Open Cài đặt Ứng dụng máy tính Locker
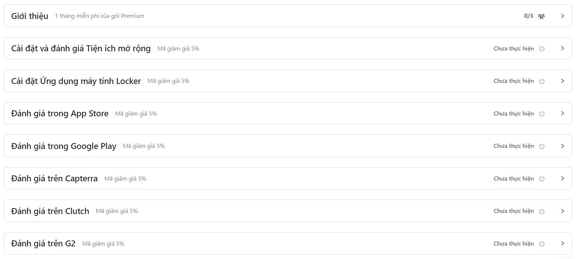Viewport: 576px width, 259px height. [76, 81]
